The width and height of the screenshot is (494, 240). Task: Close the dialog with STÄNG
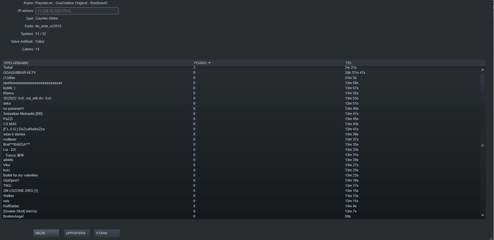click(107, 233)
